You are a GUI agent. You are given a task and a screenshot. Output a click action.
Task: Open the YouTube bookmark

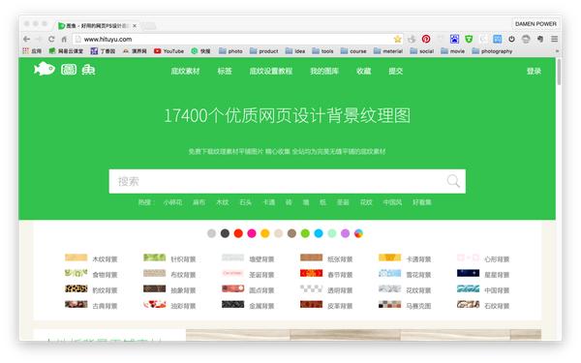pos(168,51)
